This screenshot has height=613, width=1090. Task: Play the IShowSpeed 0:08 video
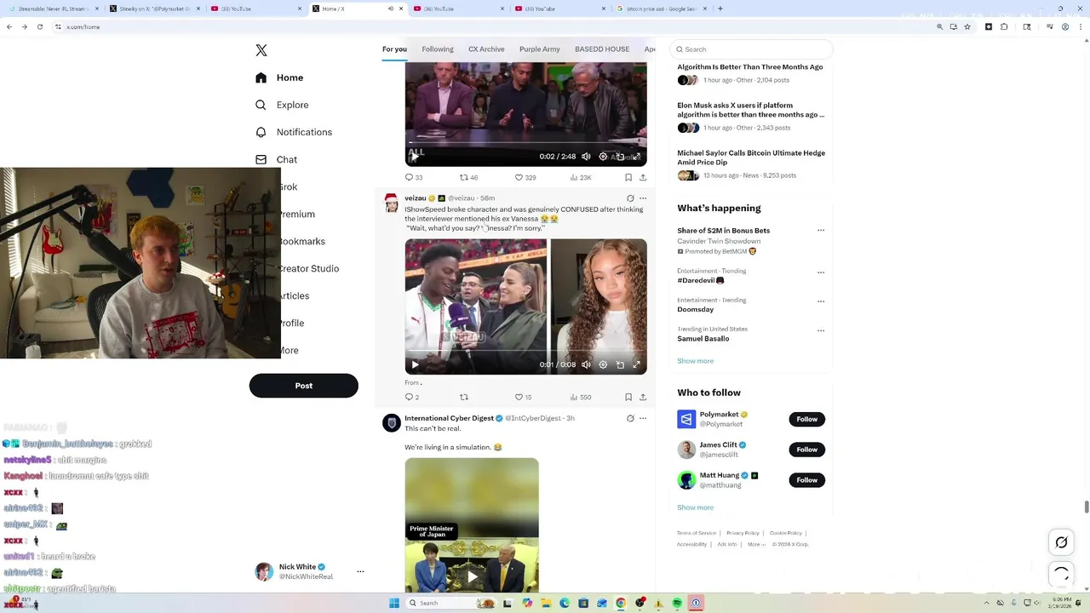pos(415,364)
